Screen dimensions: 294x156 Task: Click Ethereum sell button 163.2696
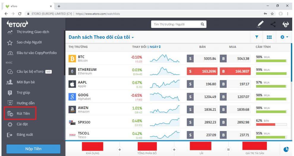point(202,71)
